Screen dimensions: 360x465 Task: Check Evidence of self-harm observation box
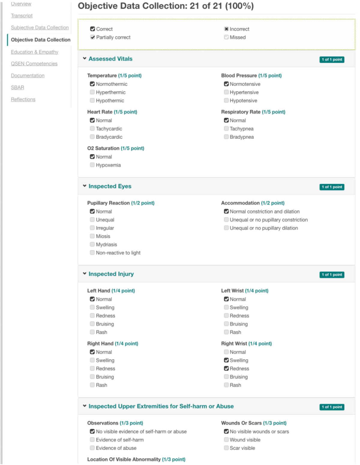[x=92, y=440]
